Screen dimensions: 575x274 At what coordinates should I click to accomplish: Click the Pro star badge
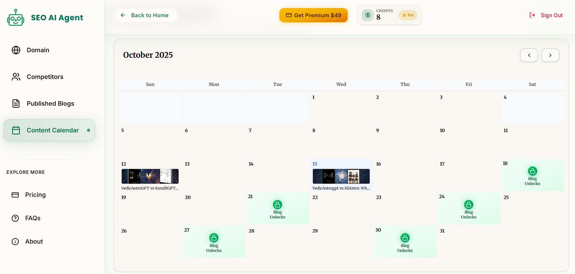408,15
